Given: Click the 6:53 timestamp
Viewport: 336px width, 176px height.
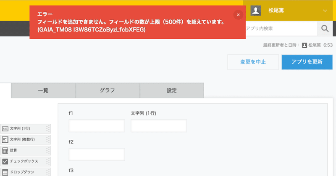Looking at the screenshot, I should tap(328, 45).
